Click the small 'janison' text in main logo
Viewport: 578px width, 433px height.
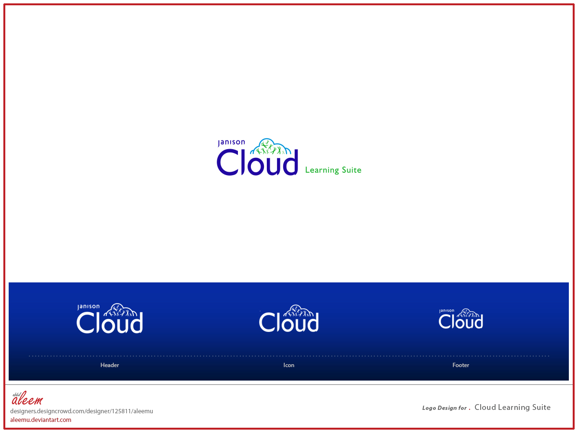point(232,143)
